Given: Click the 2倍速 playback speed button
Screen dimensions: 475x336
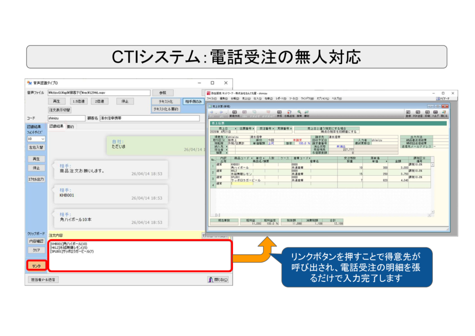Looking at the screenshot, I should tap(100, 101).
